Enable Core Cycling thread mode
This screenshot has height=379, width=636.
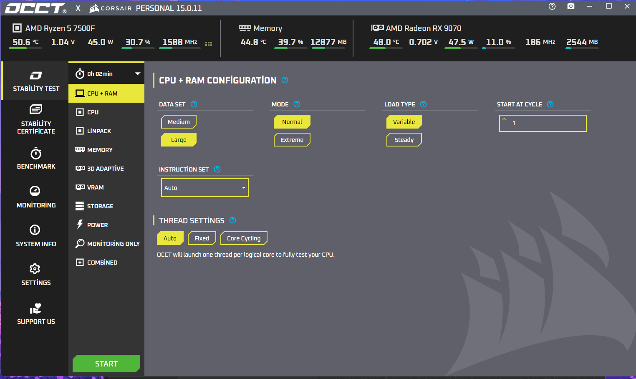(x=244, y=238)
